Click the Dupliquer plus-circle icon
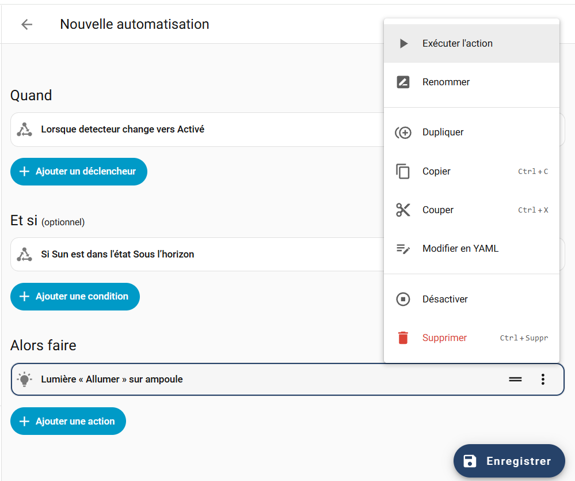This screenshot has width=575, height=481. 403,132
